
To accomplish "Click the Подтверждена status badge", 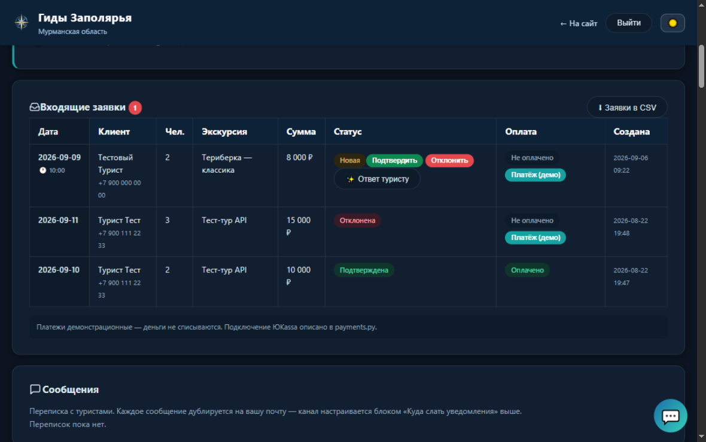I will 364,270.
